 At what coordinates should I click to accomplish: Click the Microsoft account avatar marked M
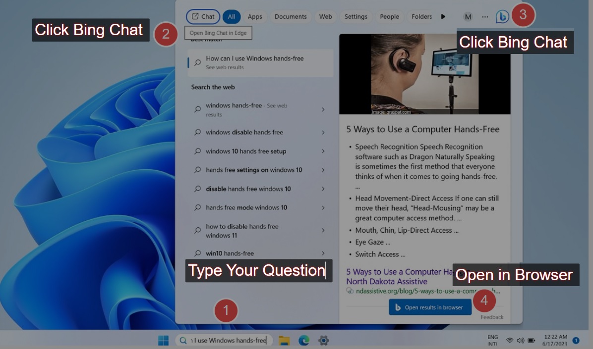[x=468, y=16]
